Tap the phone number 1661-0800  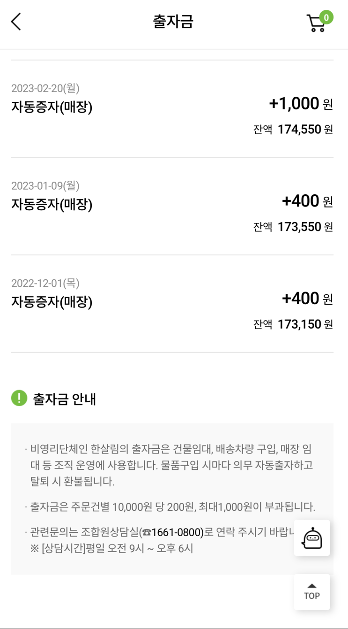pos(174,533)
